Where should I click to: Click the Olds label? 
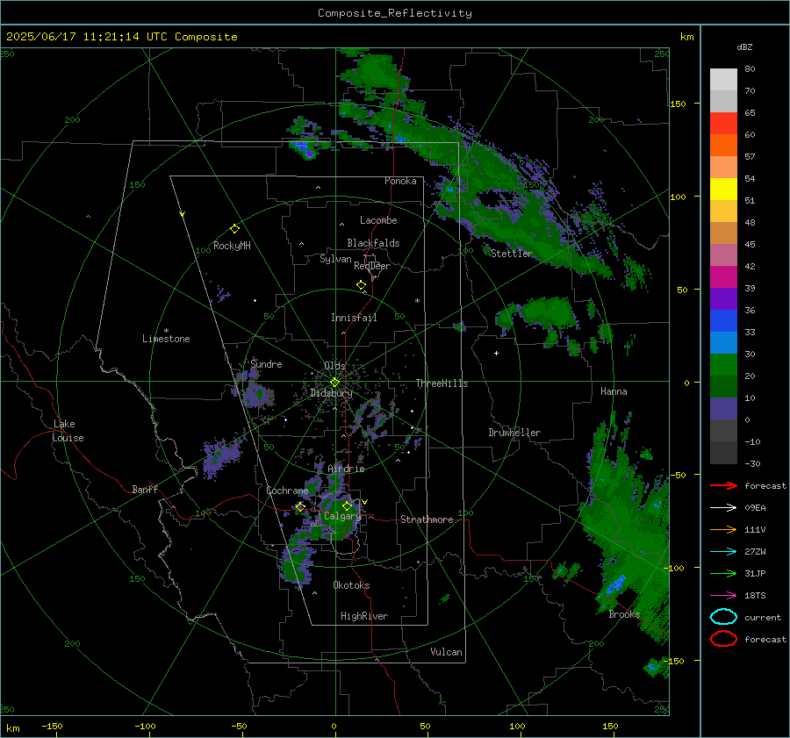[334, 366]
